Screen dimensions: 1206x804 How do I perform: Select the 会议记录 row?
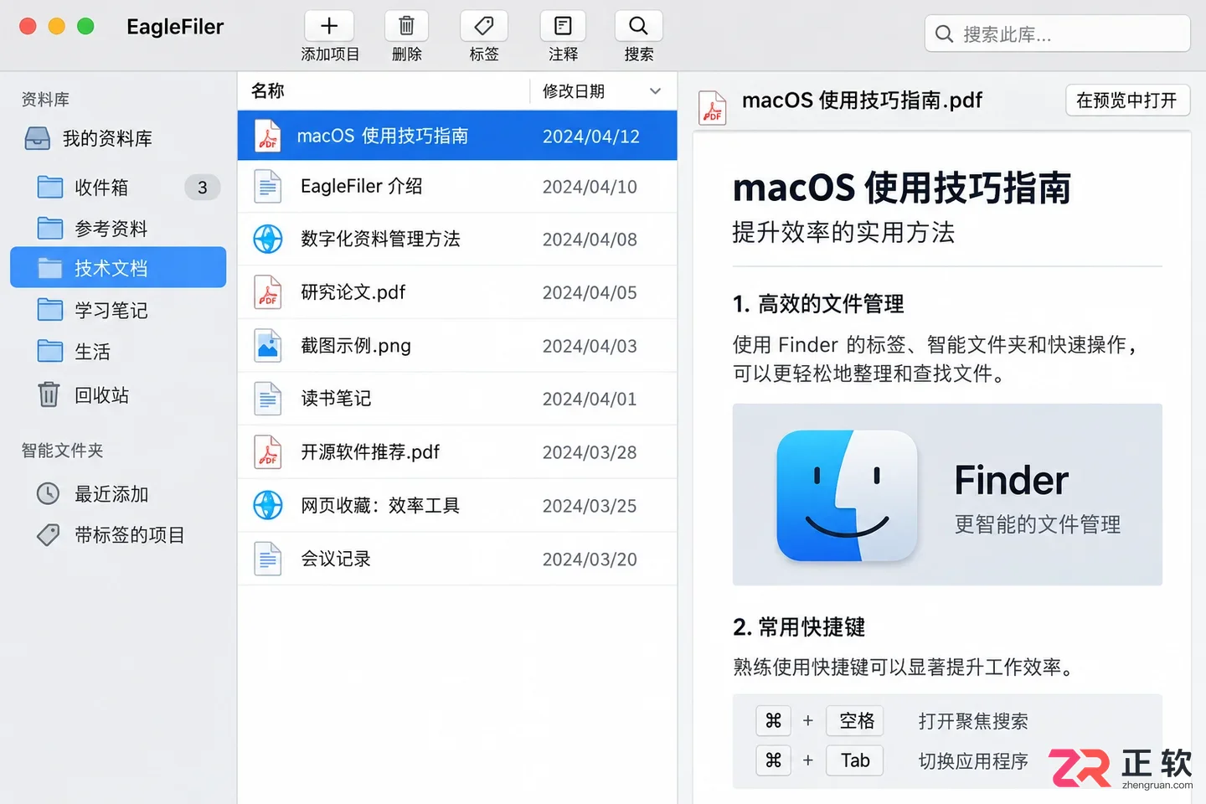457,559
